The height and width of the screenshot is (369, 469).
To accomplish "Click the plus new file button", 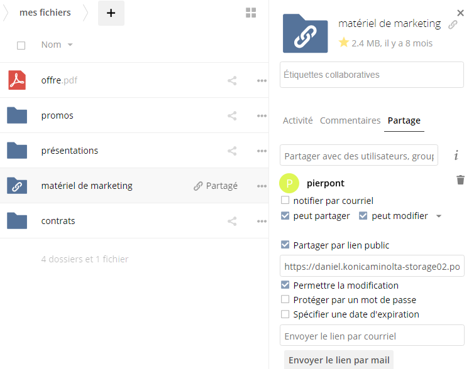I will click(x=111, y=13).
